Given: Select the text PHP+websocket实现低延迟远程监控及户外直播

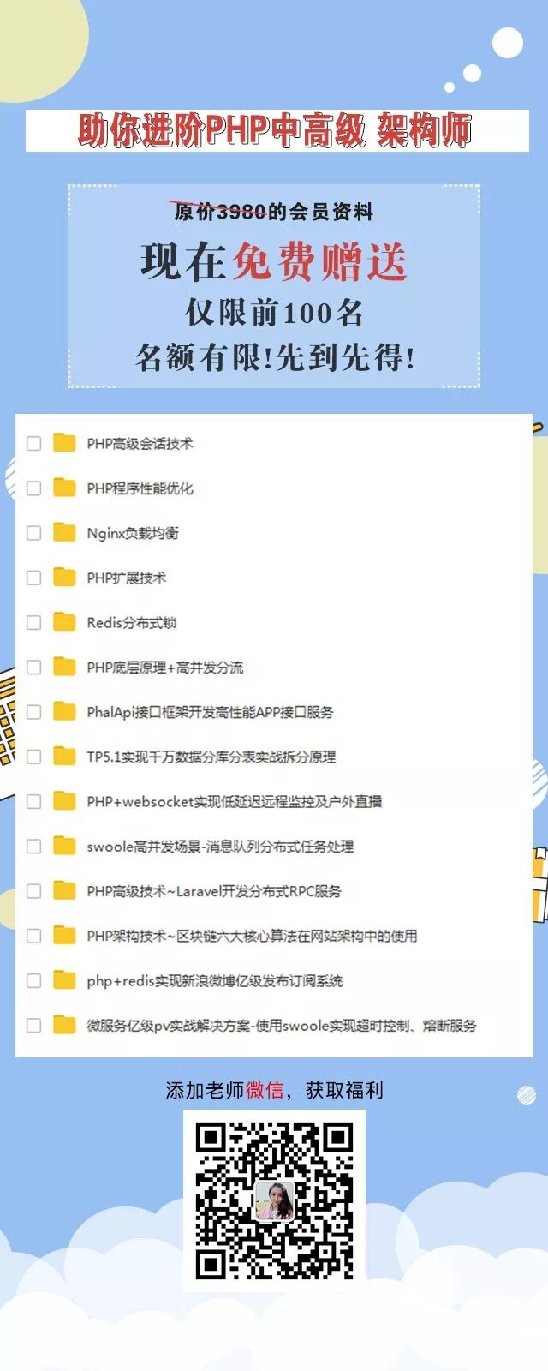Looking at the screenshot, I should tap(234, 802).
